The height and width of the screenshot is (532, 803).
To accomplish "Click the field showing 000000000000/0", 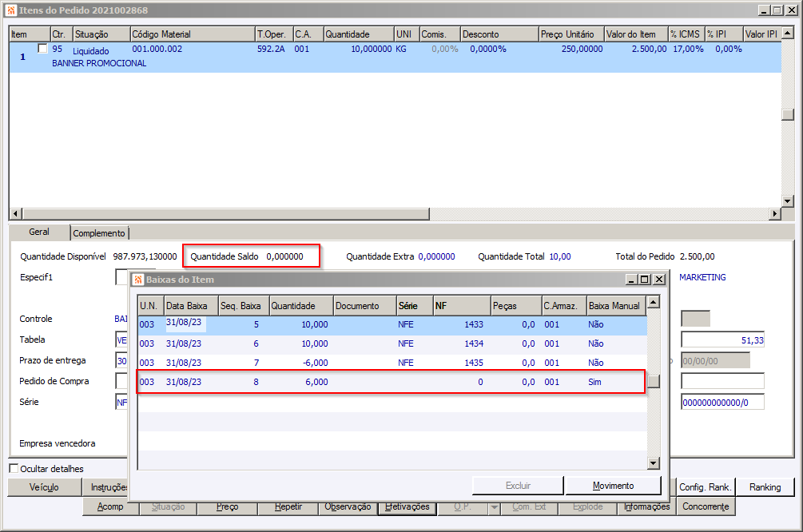I will point(722,403).
